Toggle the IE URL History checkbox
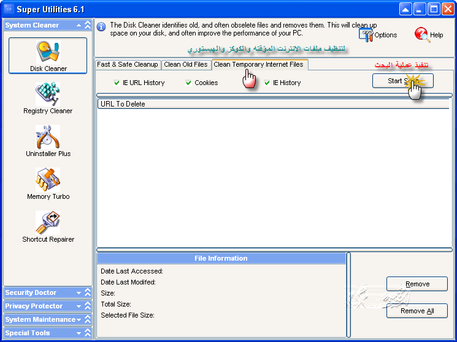The image size is (457, 342). 117,83
